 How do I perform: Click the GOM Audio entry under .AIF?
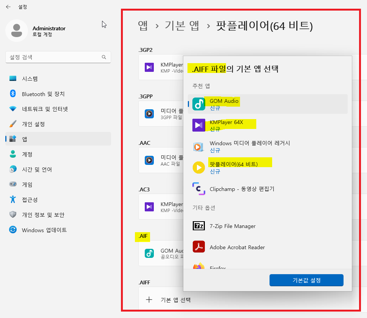(161, 253)
